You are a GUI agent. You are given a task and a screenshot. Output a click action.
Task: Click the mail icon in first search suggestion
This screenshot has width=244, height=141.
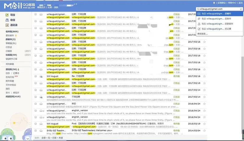(x=199, y=14)
